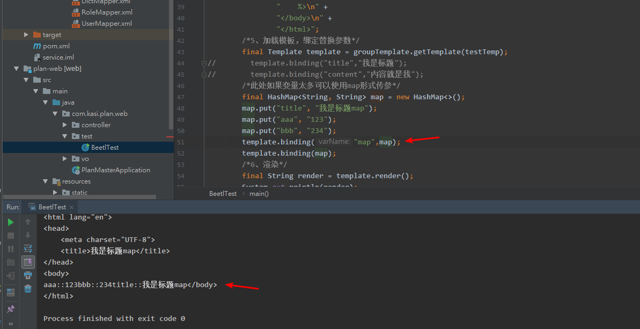Click the pom.xml Maven icon

point(36,46)
